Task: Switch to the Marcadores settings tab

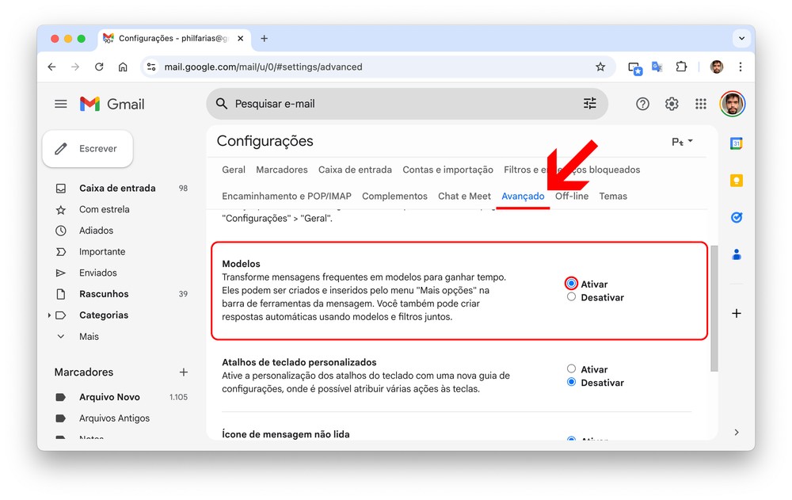Action: pos(282,170)
